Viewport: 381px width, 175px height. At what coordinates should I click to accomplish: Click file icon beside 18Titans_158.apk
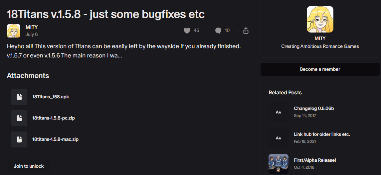tap(19, 97)
